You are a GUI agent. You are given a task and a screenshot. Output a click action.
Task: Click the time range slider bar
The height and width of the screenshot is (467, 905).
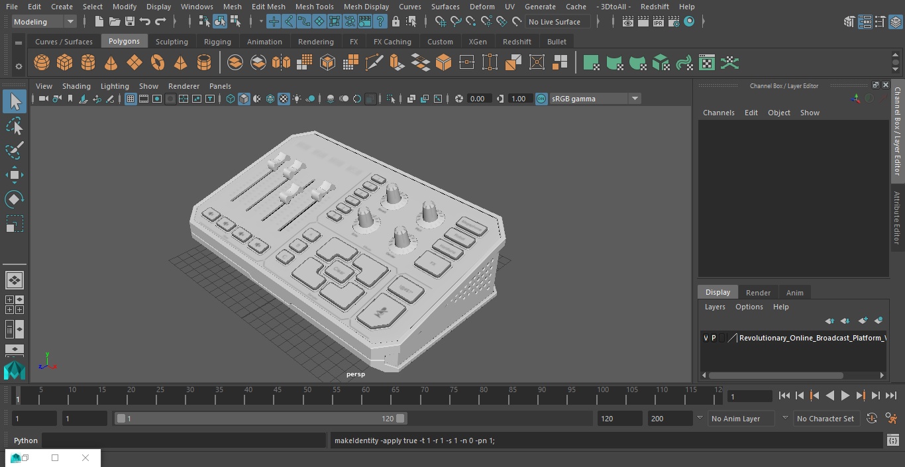pos(261,419)
